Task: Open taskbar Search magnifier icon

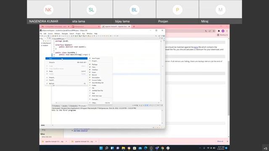Action: click(x=106, y=148)
